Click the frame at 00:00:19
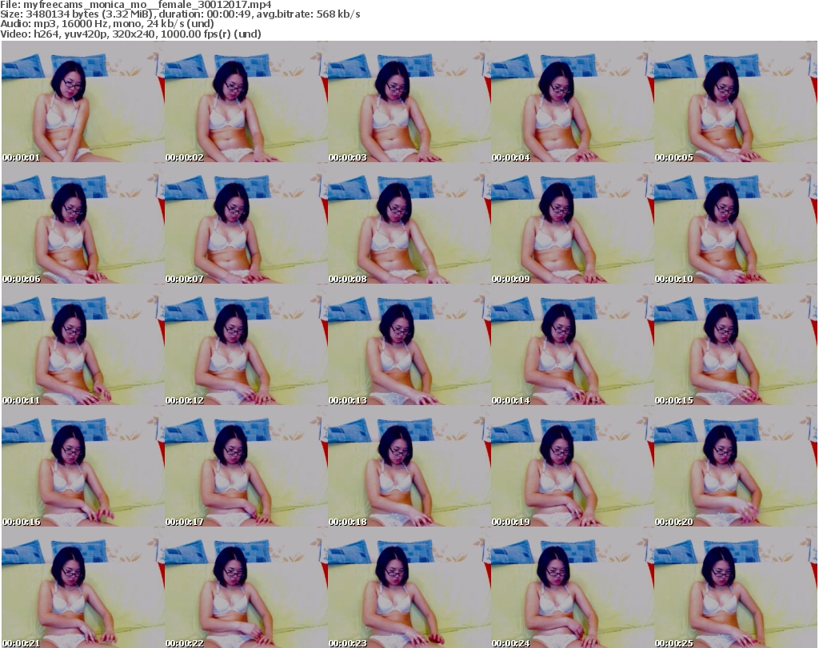Image resolution: width=819 pixels, height=648 pixels. [x=573, y=467]
